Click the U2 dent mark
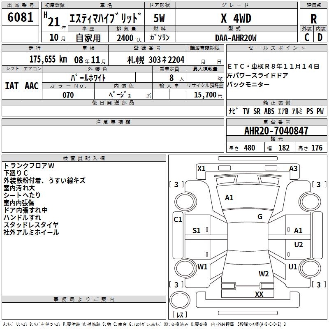 click(299, 245)
